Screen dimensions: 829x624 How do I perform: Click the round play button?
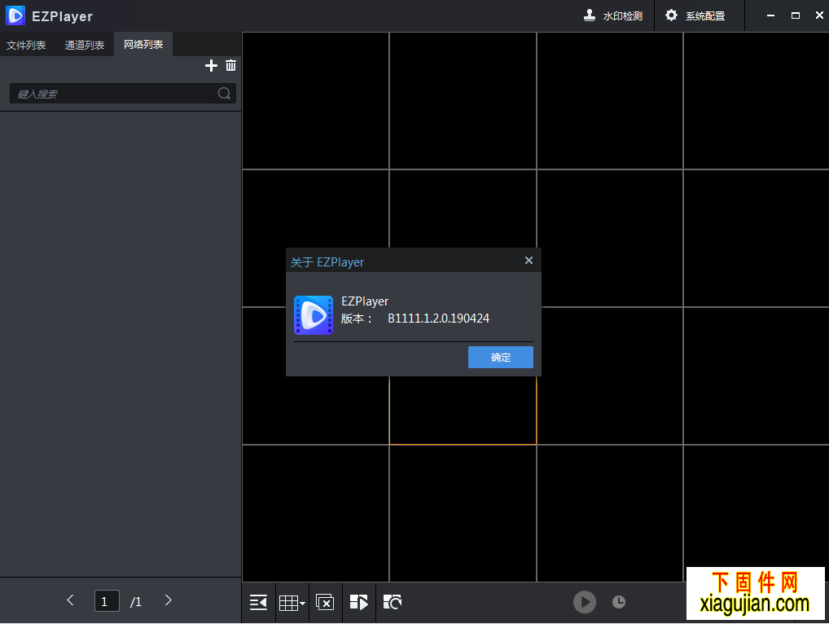[x=585, y=602]
